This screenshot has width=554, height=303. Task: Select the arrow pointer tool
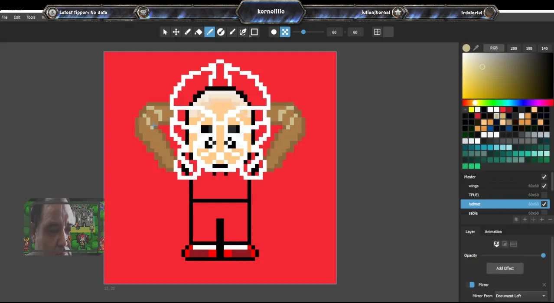click(x=165, y=32)
